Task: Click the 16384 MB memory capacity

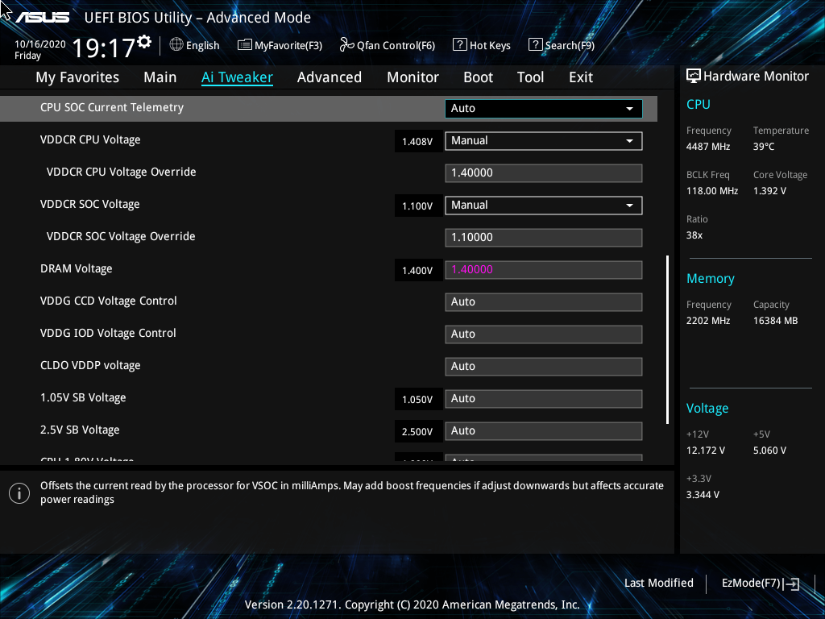Action: tap(776, 321)
